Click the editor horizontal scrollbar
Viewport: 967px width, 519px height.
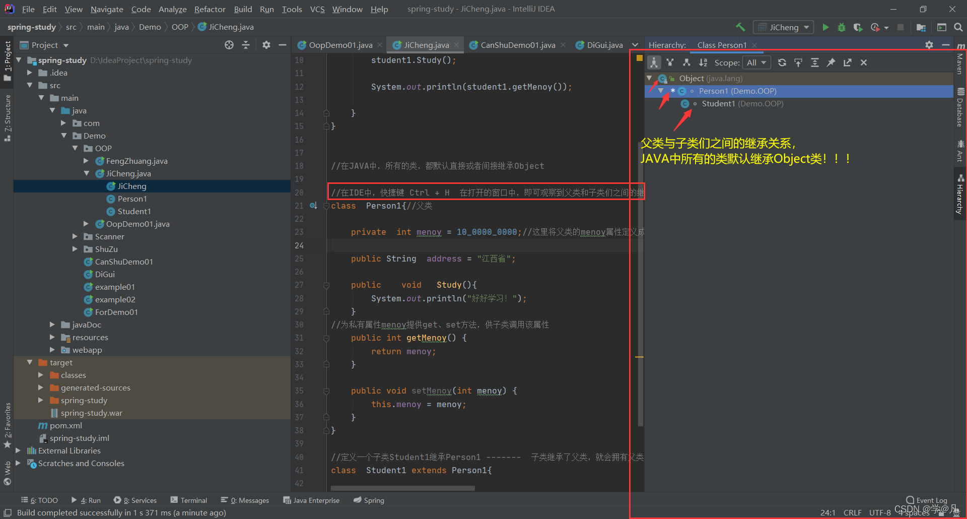tap(402, 488)
